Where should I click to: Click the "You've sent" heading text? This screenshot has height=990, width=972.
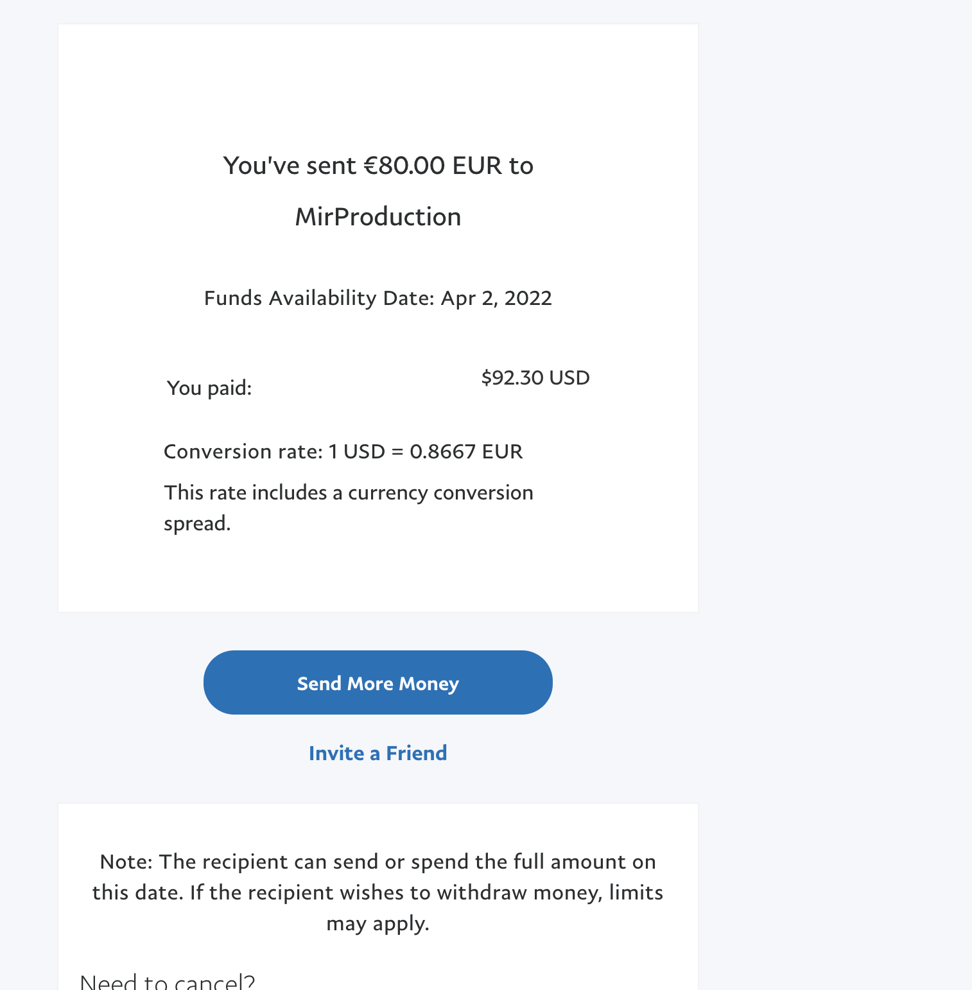click(290, 166)
